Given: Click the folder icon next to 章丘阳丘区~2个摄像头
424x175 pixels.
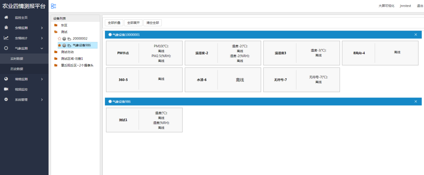Looking at the screenshot, I should 56,65.
